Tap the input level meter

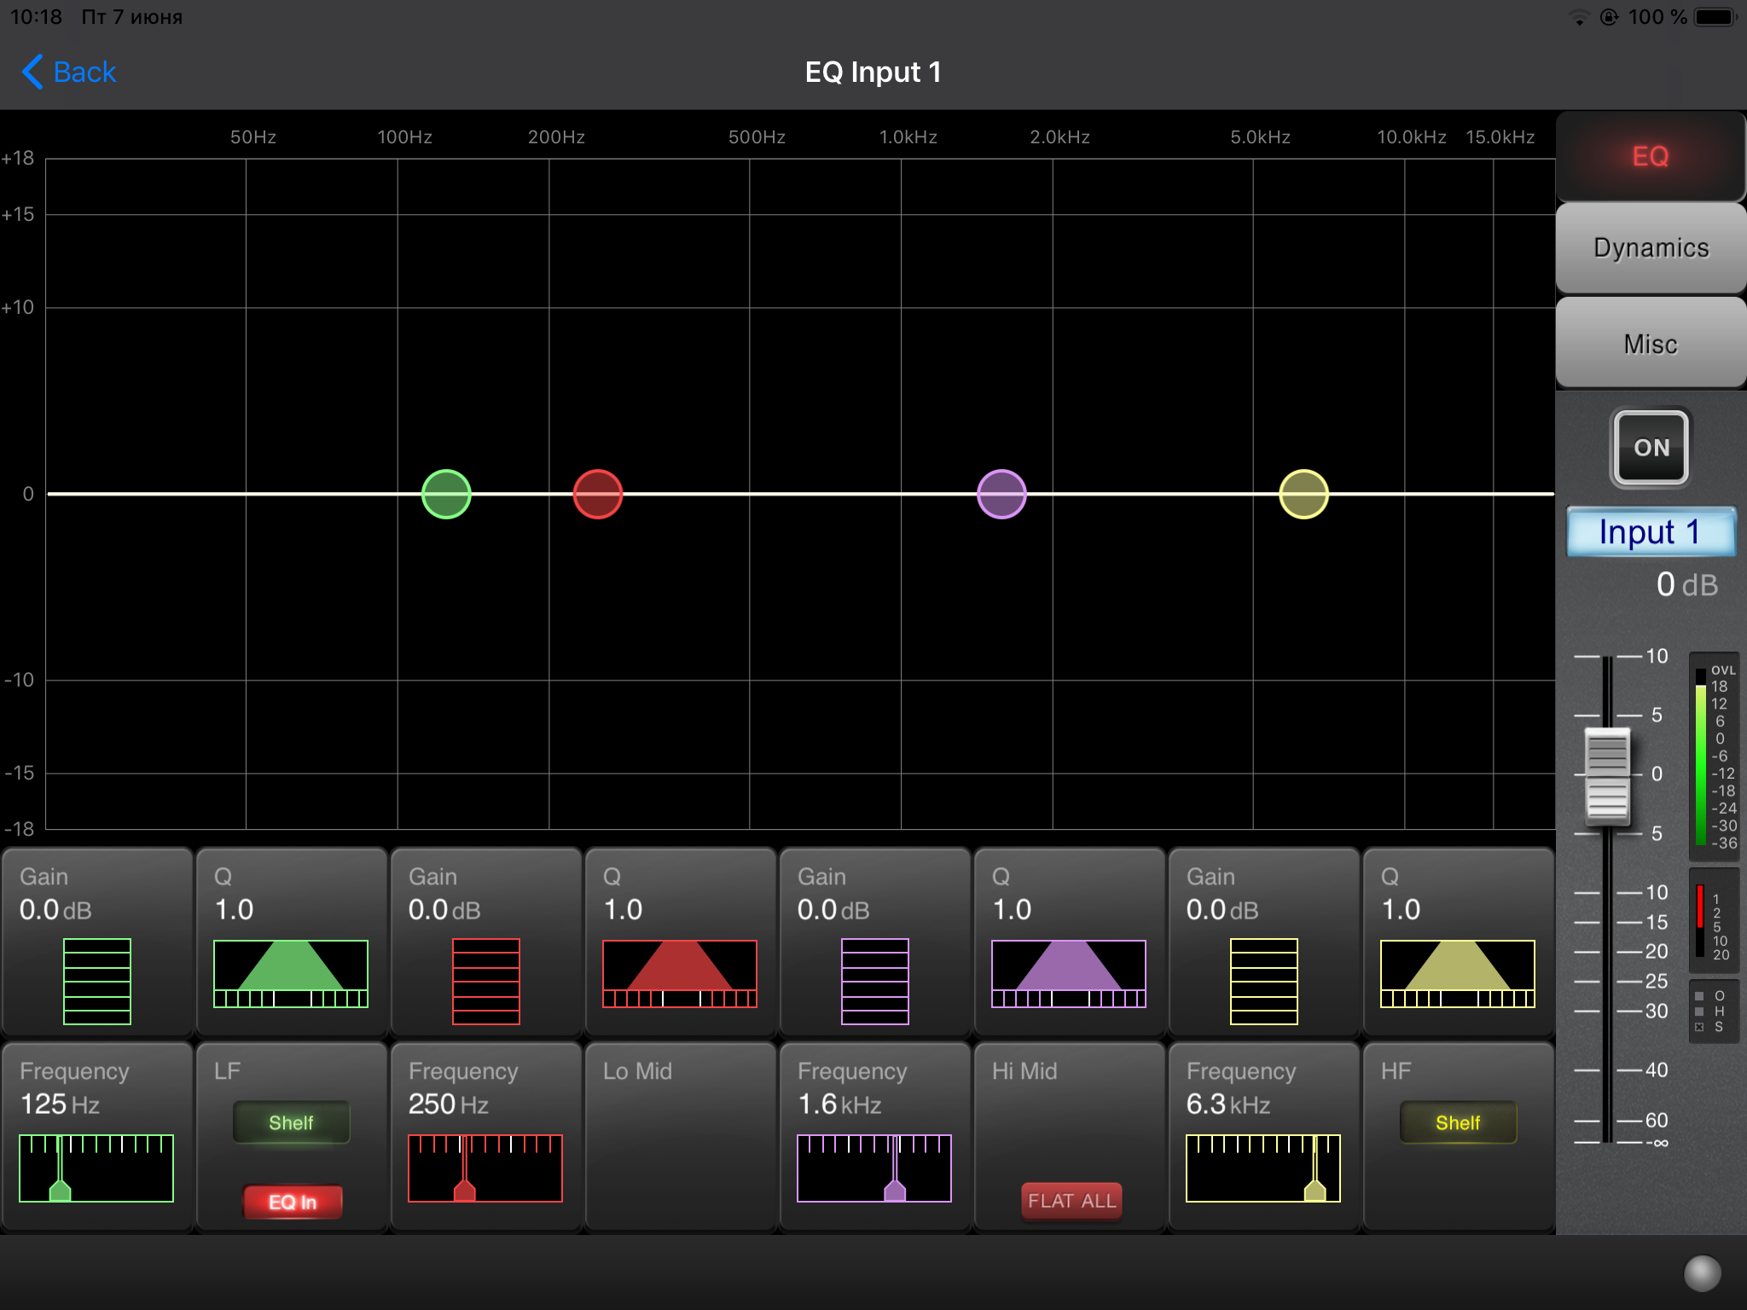(x=1714, y=756)
